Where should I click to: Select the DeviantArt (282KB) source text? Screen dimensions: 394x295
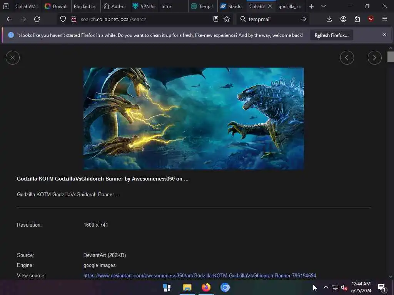point(105,255)
